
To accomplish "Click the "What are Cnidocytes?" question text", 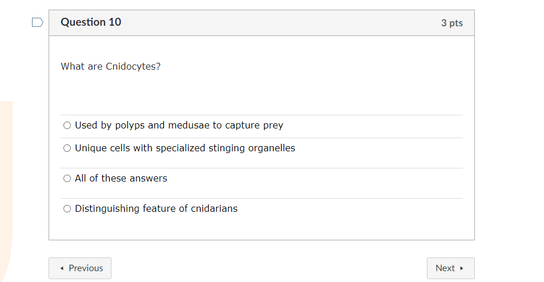I will pyautogui.click(x=111, y=67).
